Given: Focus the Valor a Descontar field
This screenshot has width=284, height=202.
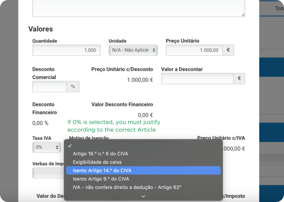Looking at the screenshot, I should (197, 79).
